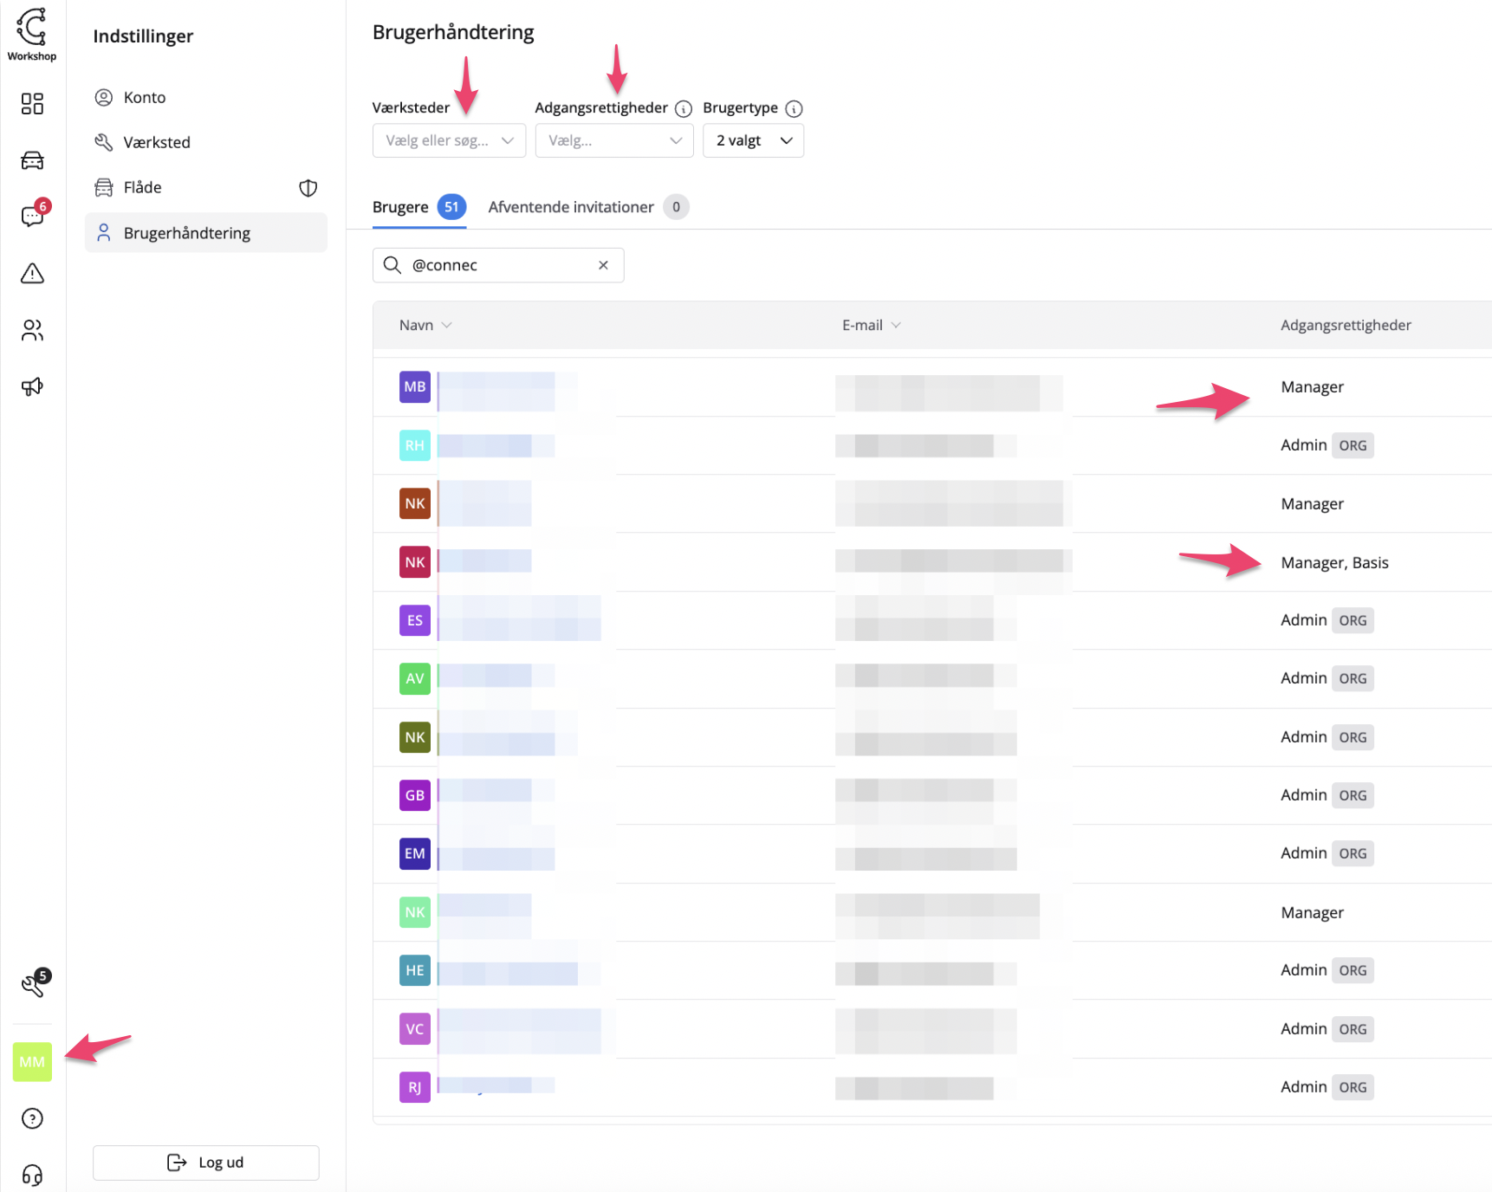This screenshot has width=1492, height=1192.
Task: Open wrench tools icon with 5 badge
Action: coord(33,984)
